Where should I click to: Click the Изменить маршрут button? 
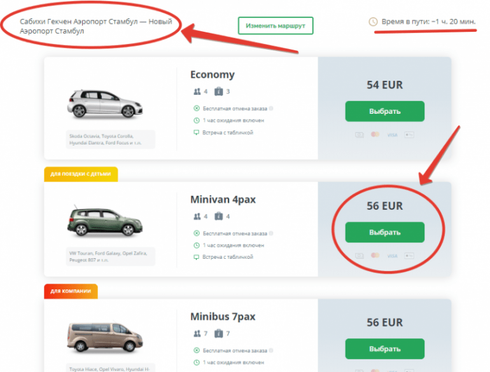276,25
